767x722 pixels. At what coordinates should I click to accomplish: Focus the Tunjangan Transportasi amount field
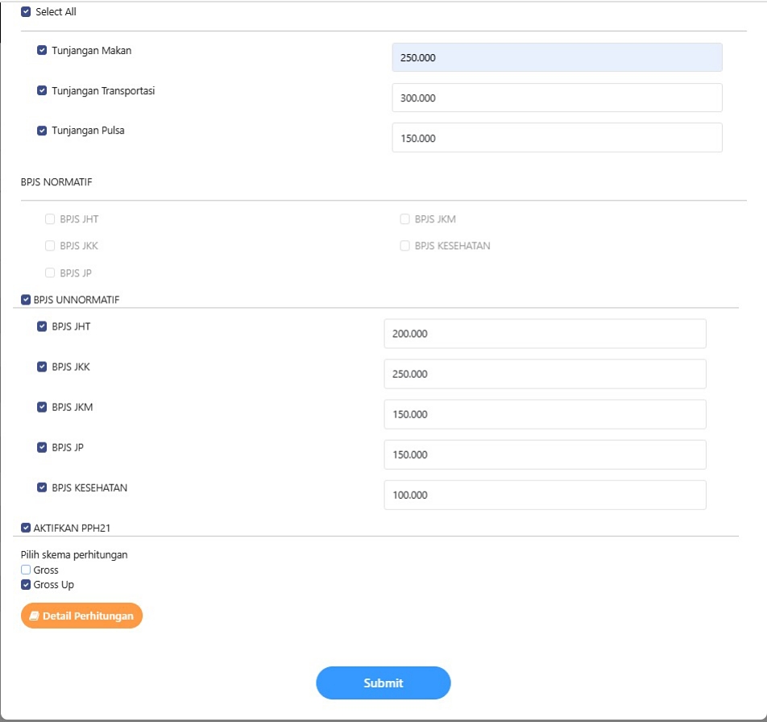click(557, 98)
